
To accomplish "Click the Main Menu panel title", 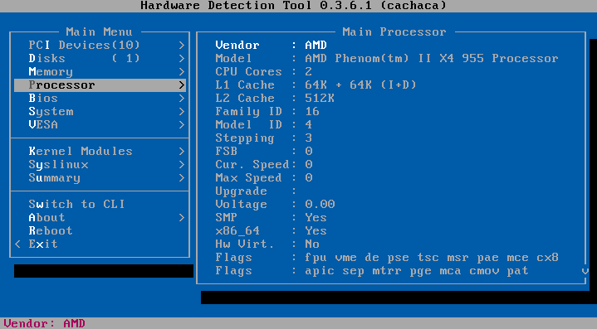I will point(99,32).
